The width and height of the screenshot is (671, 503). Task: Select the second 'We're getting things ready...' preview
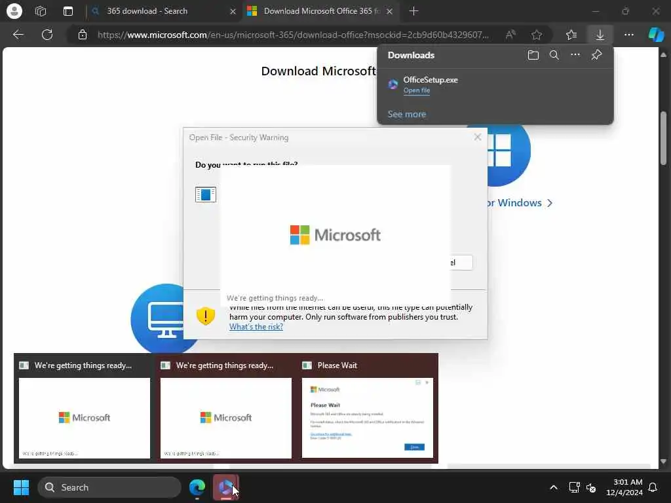[x=226, y=409]
